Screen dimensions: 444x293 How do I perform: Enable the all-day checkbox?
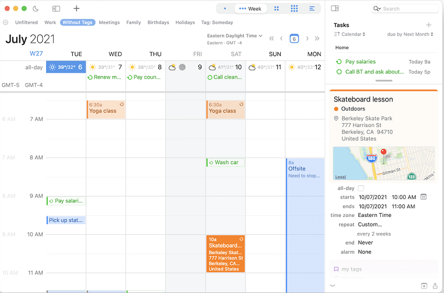pyautogui.click(x=361, y=188)
